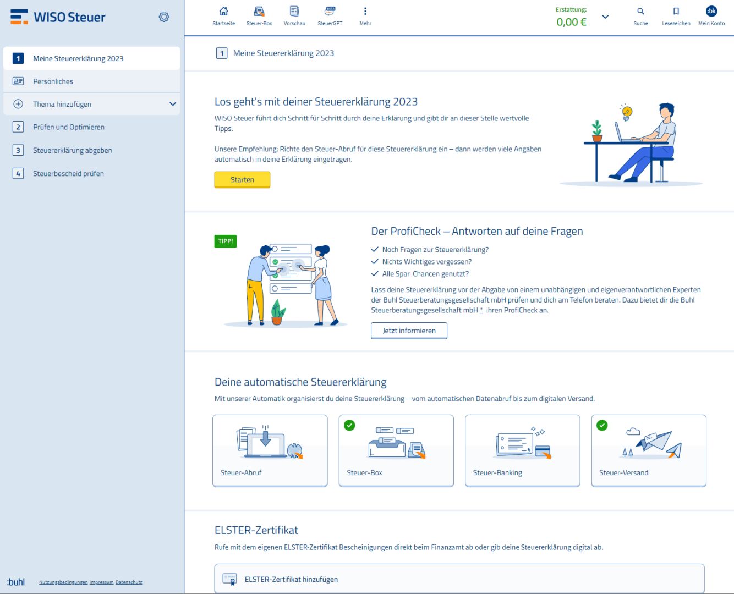Click the Steuerberatungsgesellschaft mbH footnote asterisk link
The image size is (734, 594).
coord(481,310)
